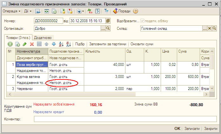Click the date field 30.12.2008 15:16:13
Image resolution: width=221 pixels, height=134 pixels.
[x=88, y=21]
